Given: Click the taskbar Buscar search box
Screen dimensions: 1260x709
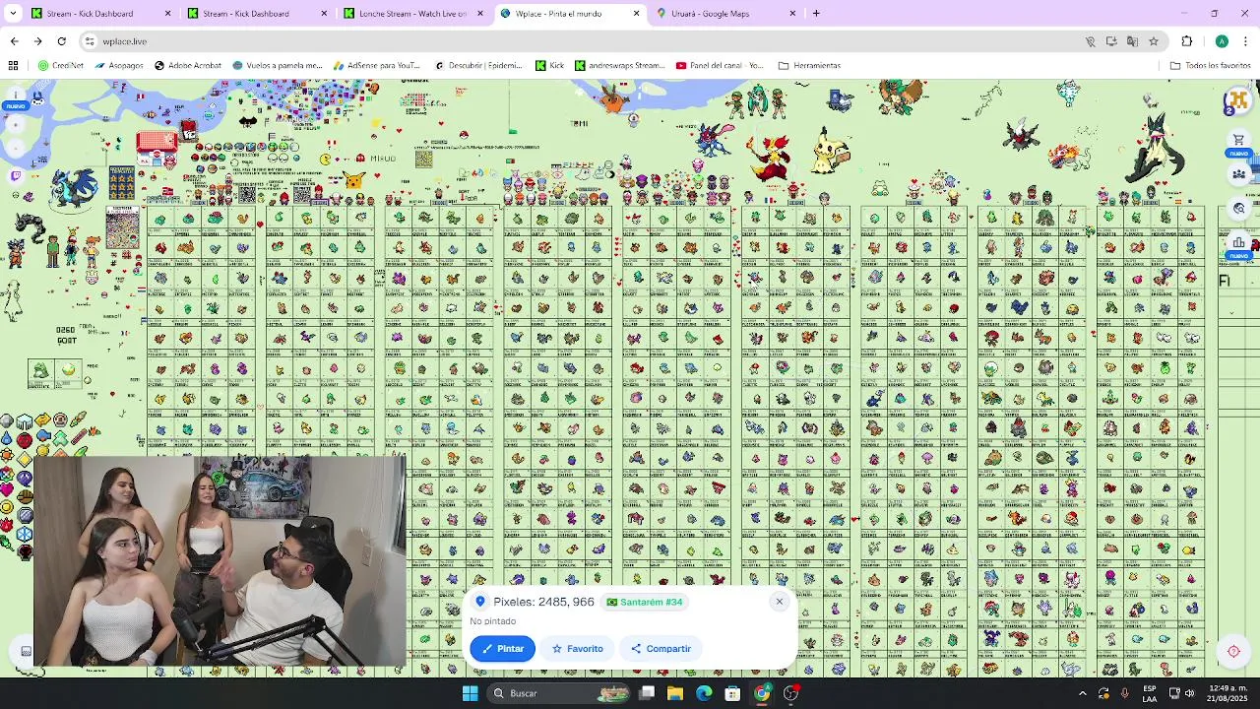Looking at the screenshot, I should tap(558, 693).
